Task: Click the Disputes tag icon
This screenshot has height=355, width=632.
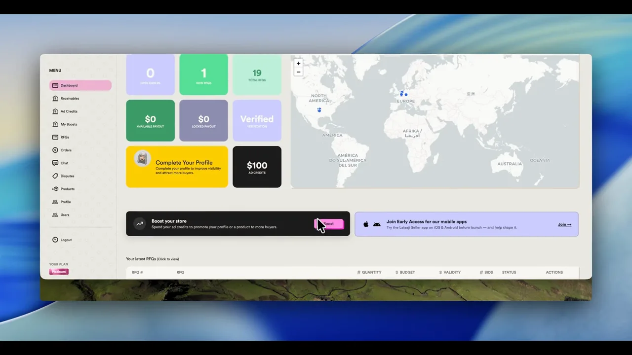Action: pos(55,176)
